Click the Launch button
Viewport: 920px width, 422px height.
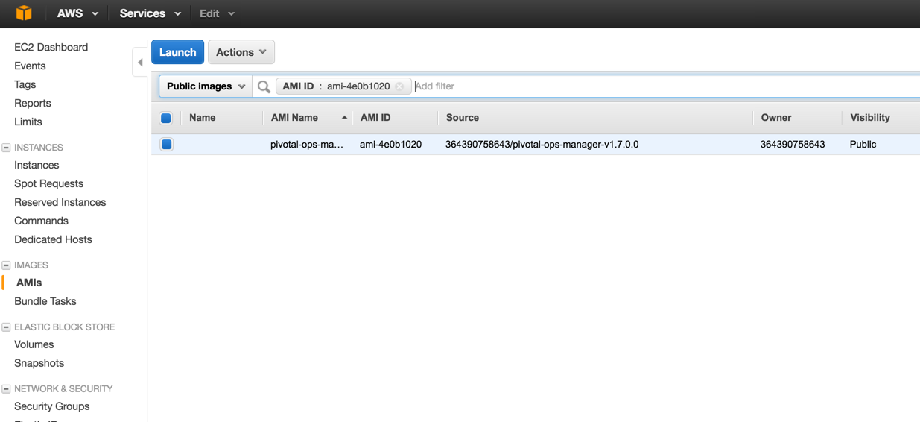[x=177, y=52]
